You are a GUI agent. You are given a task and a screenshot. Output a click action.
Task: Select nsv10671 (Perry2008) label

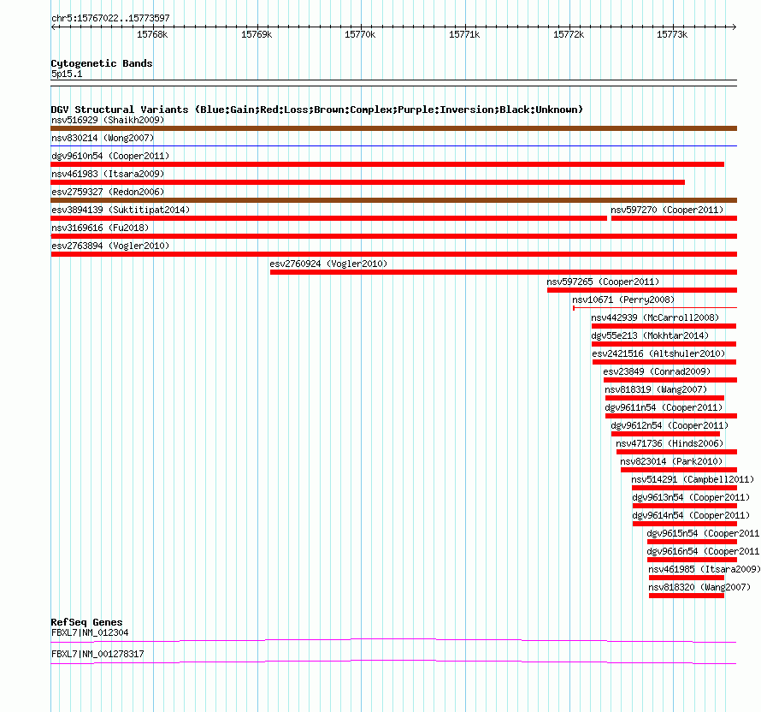623,300
